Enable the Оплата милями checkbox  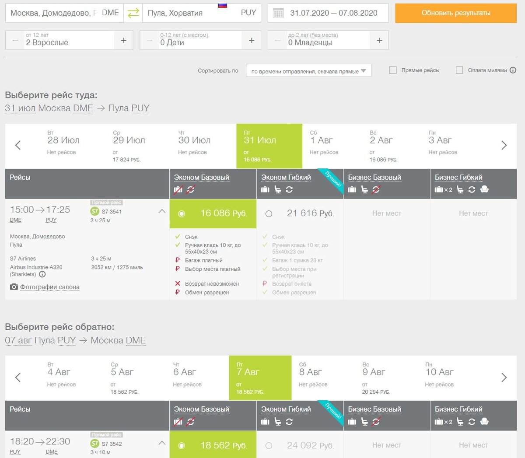pos(459,70)
